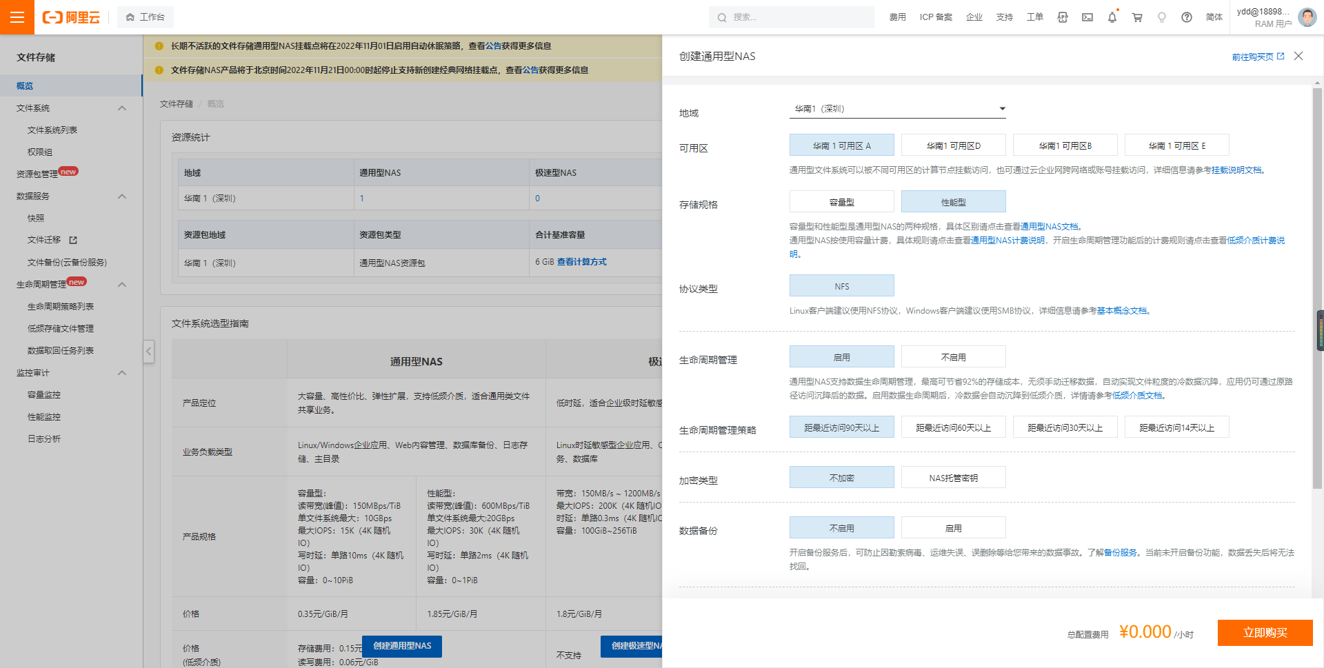Image resolution: width=1324 pixels, height=668 pixels.
Task: Click the home icon in 工作台 button
Action: point(130,17)
